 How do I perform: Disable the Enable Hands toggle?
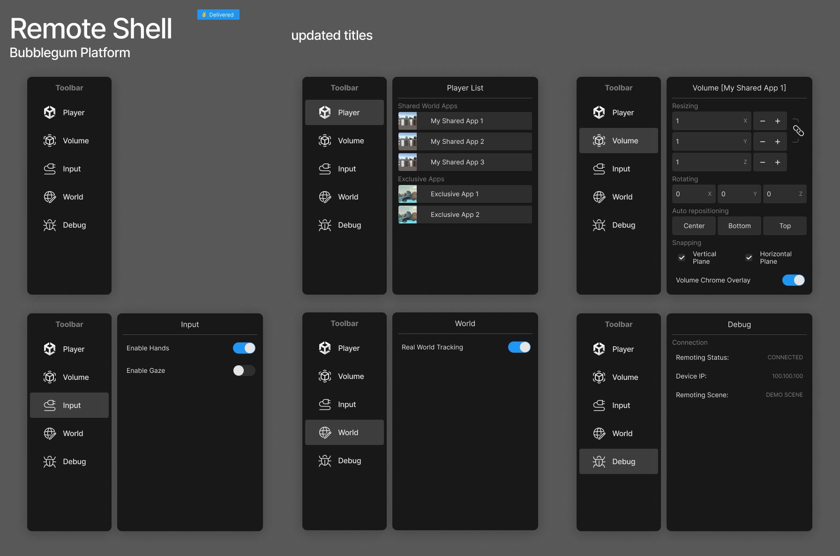click(x=244, y=348)
